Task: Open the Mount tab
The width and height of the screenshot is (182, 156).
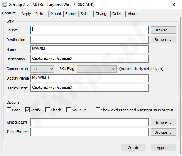Action: (56, 14)
